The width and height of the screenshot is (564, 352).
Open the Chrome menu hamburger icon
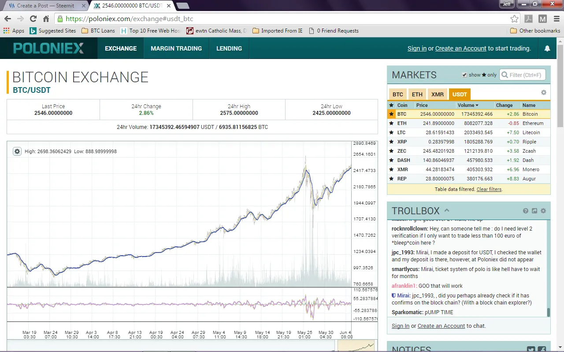click(556, 19)
